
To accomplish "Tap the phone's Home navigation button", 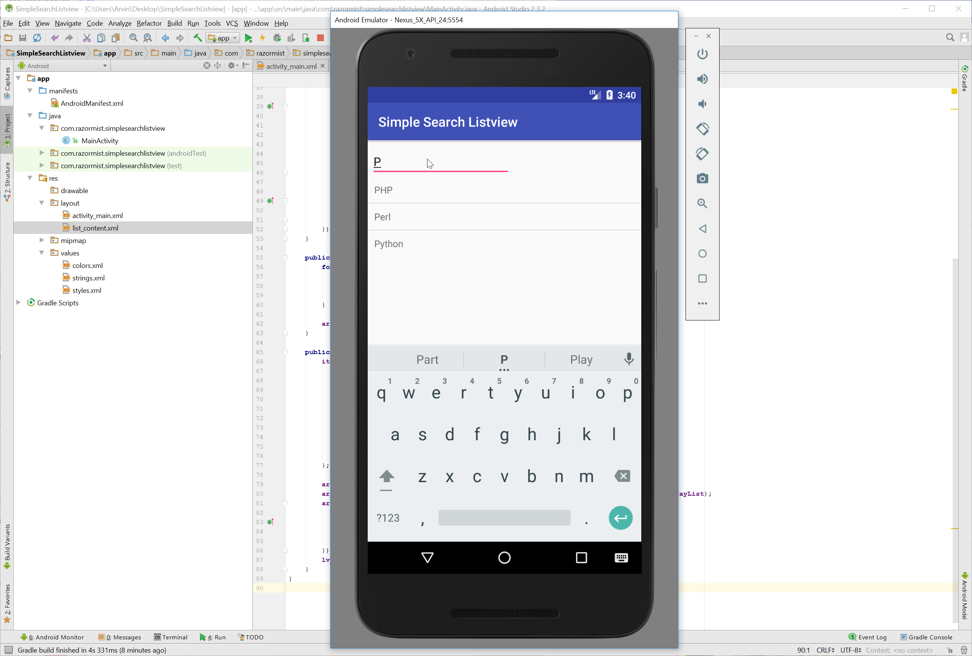I will point(505,558).
